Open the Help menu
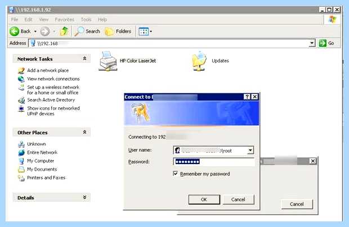 click(x=102, y=20)
